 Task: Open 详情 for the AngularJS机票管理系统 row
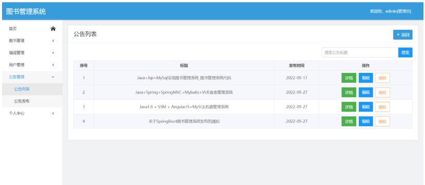(349, 107)
